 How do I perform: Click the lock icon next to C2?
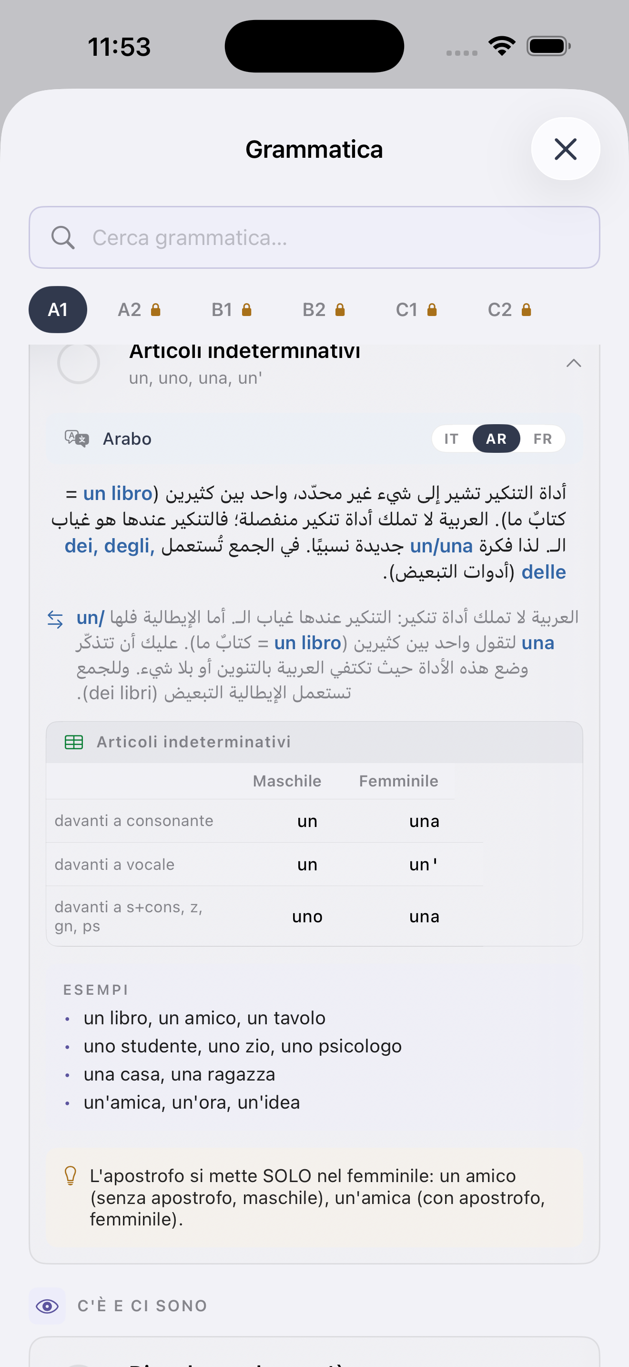coord(526,309)
